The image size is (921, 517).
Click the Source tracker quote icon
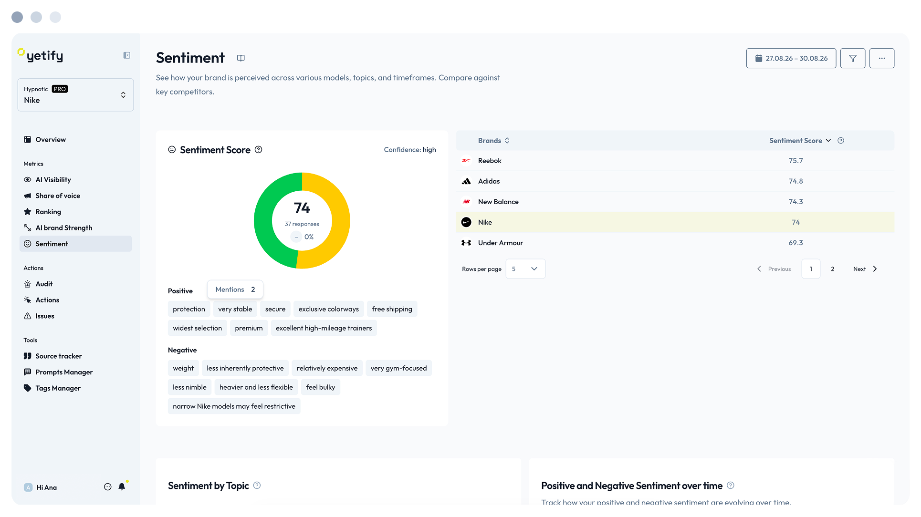28,356
